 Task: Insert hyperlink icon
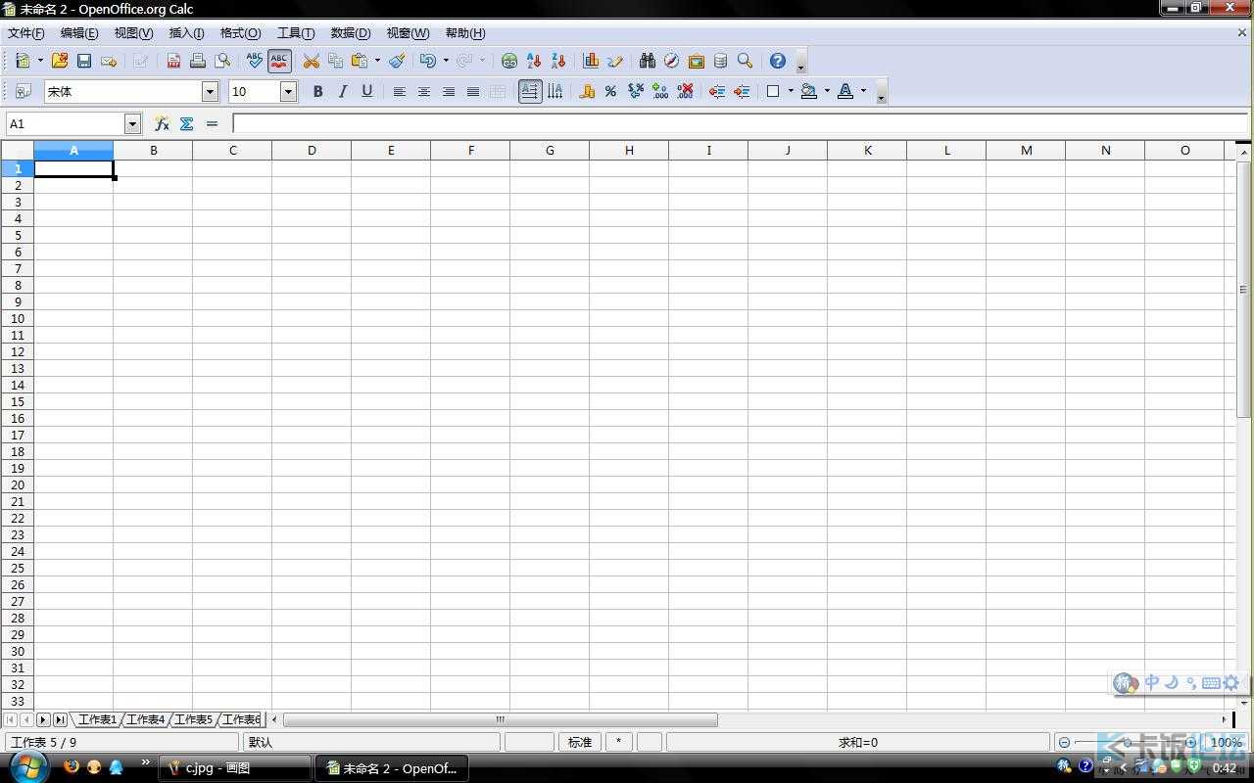pos(509,61)
